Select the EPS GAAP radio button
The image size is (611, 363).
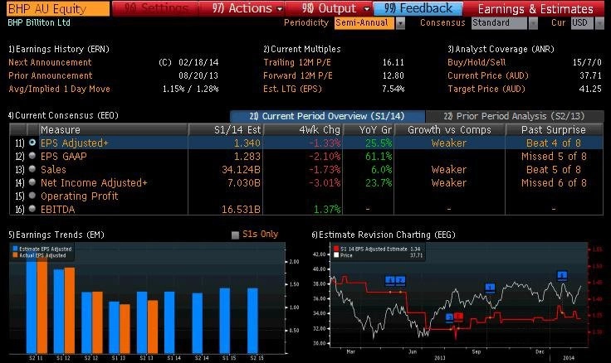click(x=32, y=156)
